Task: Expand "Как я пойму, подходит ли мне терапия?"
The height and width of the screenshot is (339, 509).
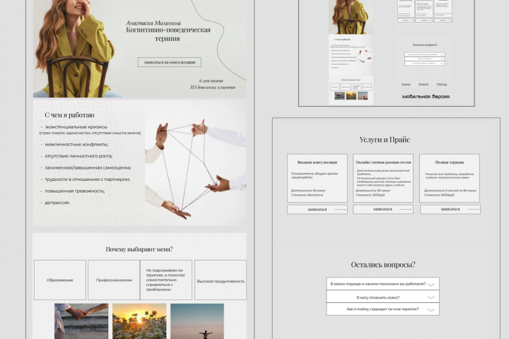Action: (x=382, y=309)
